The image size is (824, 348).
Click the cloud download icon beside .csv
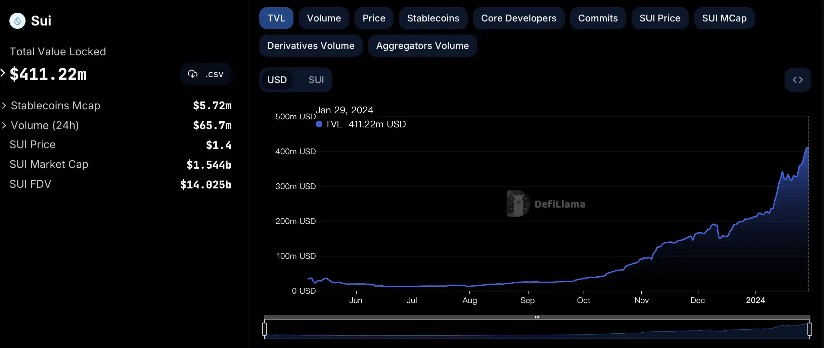(193, 74)
